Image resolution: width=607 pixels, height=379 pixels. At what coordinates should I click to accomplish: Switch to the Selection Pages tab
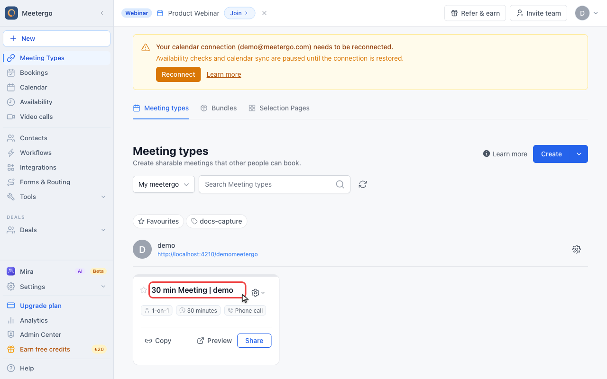279,108
